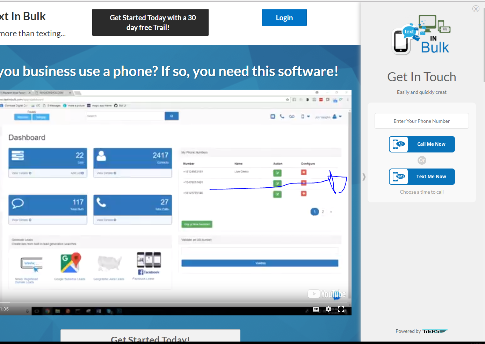Switch the video to fullscreen
Image resolution: width=485 pixels, height=344 pixels.
pos(341,309)
